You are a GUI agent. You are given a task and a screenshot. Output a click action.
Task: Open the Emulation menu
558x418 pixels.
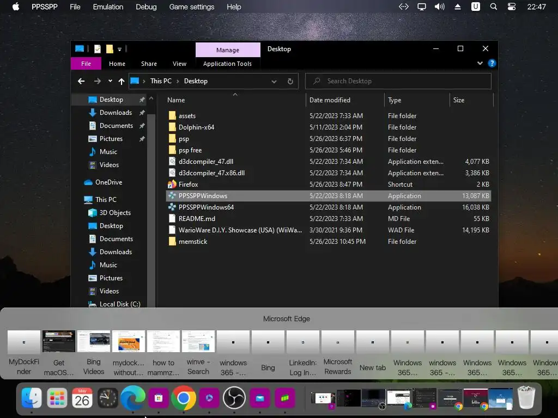tap(108, 7)
